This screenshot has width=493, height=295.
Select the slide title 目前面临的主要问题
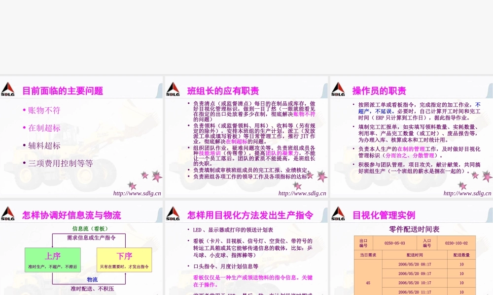pos(63,91)
